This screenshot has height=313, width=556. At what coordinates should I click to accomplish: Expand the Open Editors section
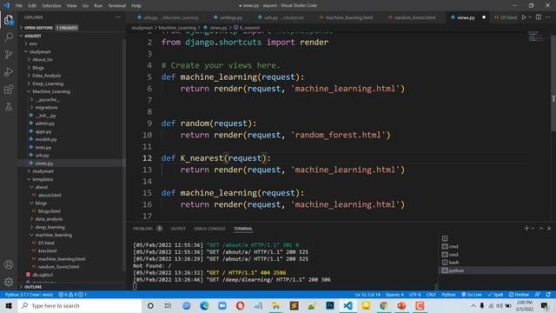pos(38,28)
